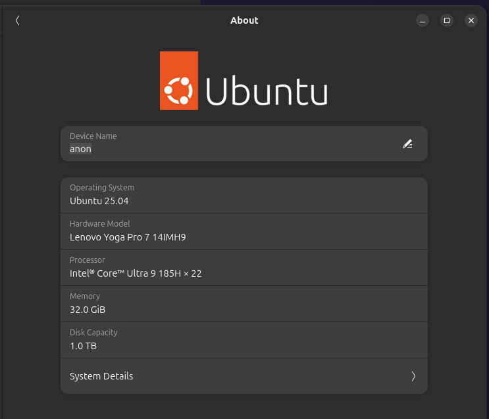This screenshot has width=489, height=419.
Task: Open the System Details row
Action: (x=244, y=376)
